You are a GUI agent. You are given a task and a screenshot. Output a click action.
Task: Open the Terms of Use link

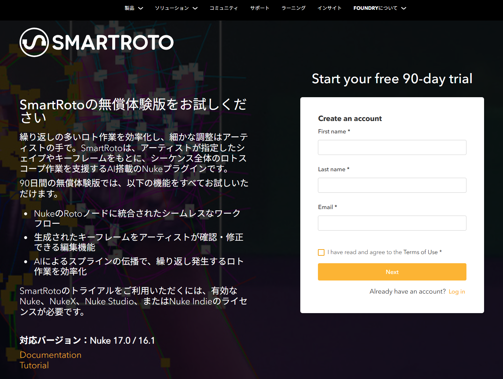420,252
